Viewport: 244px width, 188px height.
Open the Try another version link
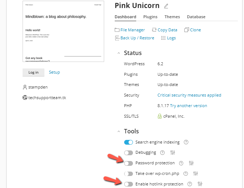click(x=188, y=106)
